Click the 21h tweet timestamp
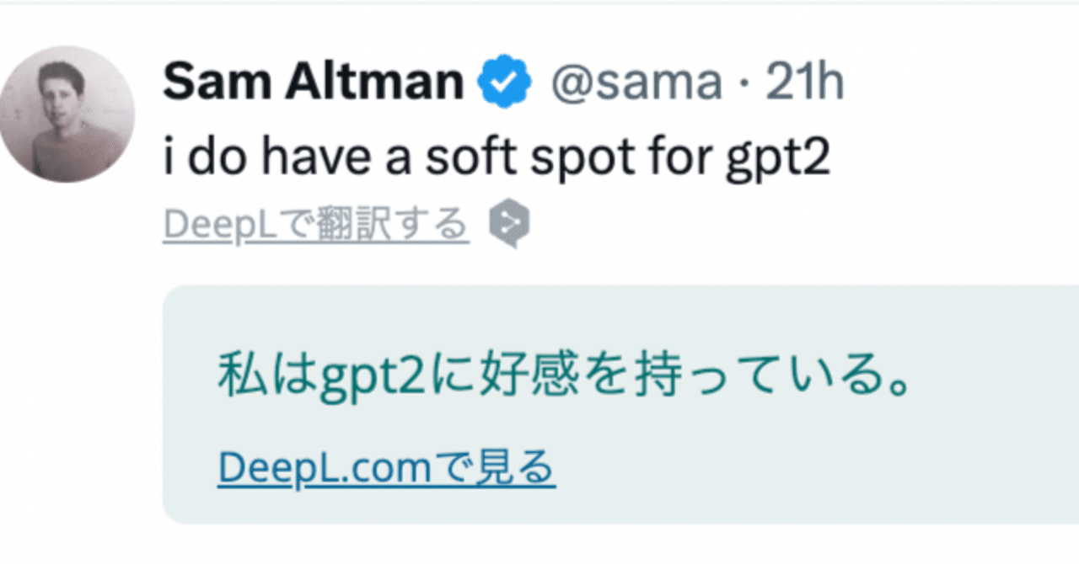 tap(803, 80)
